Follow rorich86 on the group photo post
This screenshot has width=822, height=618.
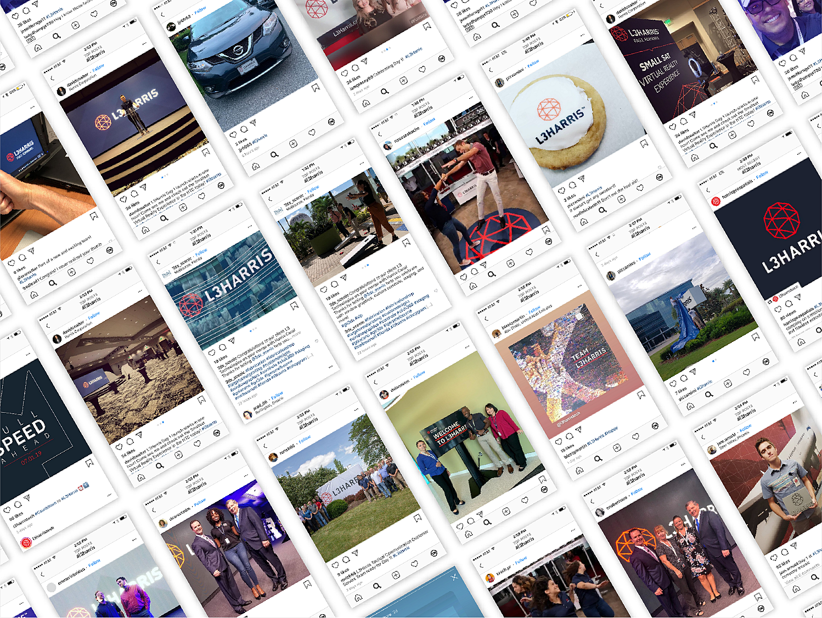click(305, 439)
